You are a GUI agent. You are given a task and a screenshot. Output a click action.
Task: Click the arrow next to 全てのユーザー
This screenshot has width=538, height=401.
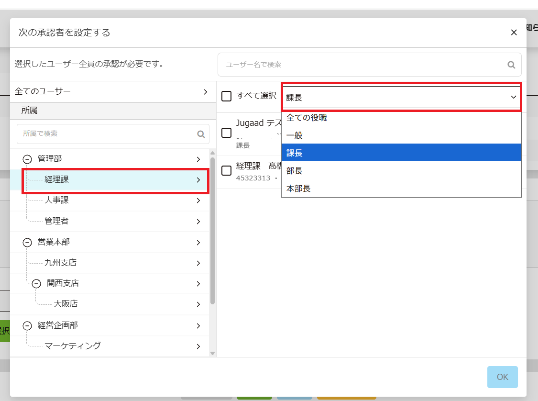(205, 91)
